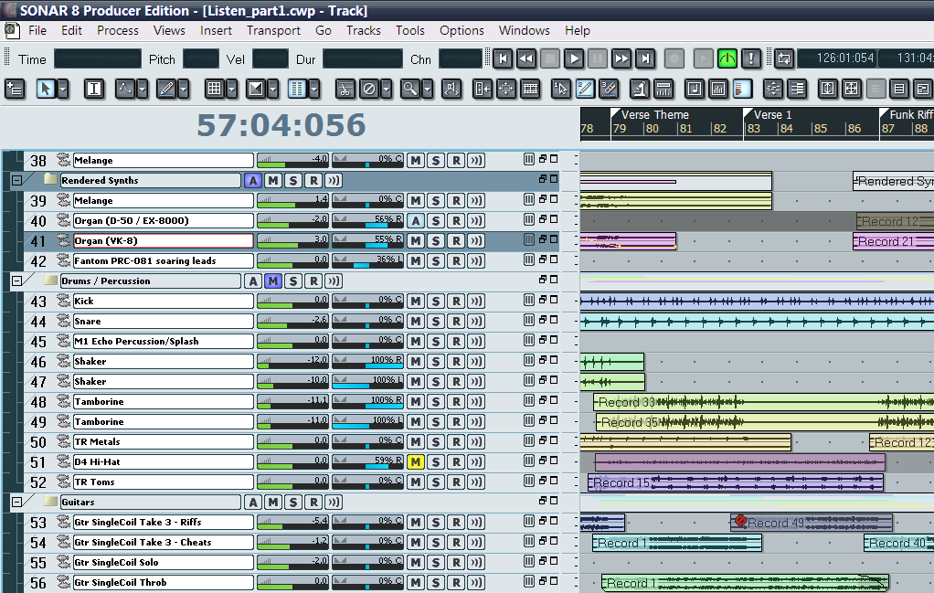Open the snap grid dropdown arrow
The width and height of the screenshot is (934, 593).
(232, 89)
